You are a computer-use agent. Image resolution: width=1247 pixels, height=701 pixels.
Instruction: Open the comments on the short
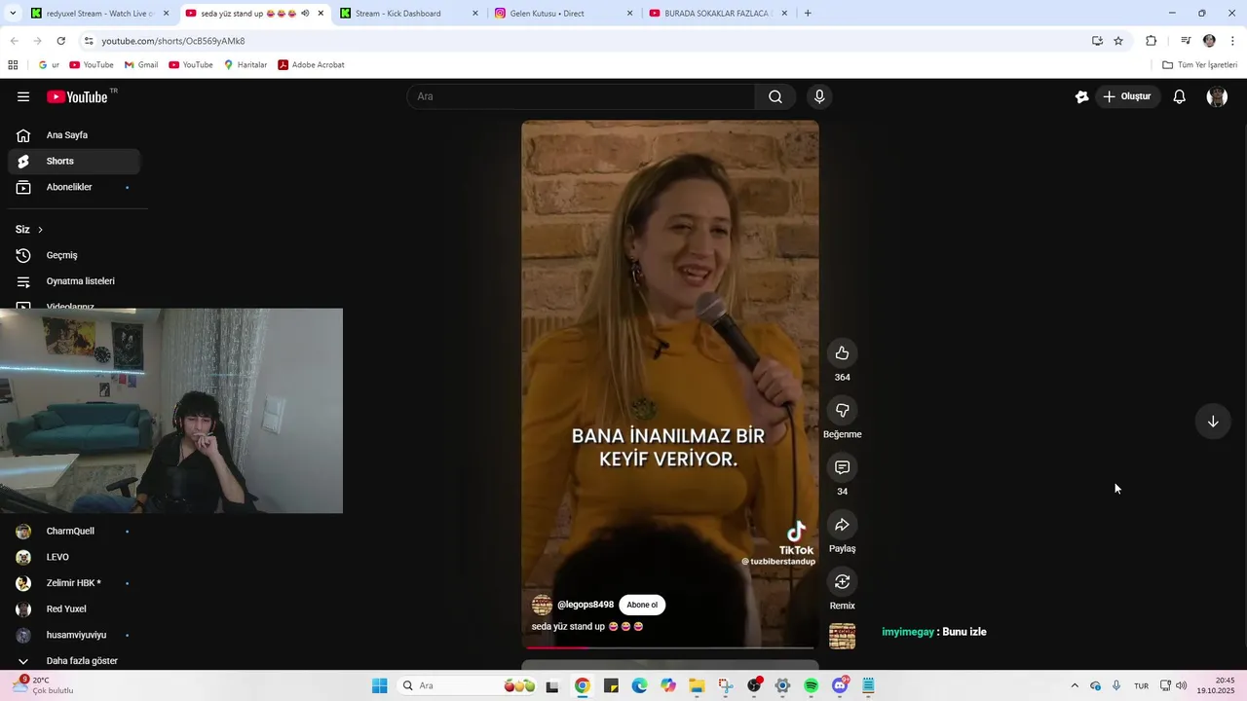coord(843,467)
